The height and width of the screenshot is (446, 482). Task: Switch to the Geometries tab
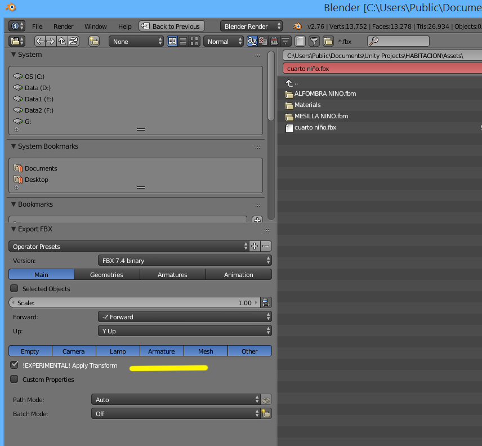[106, 274]
